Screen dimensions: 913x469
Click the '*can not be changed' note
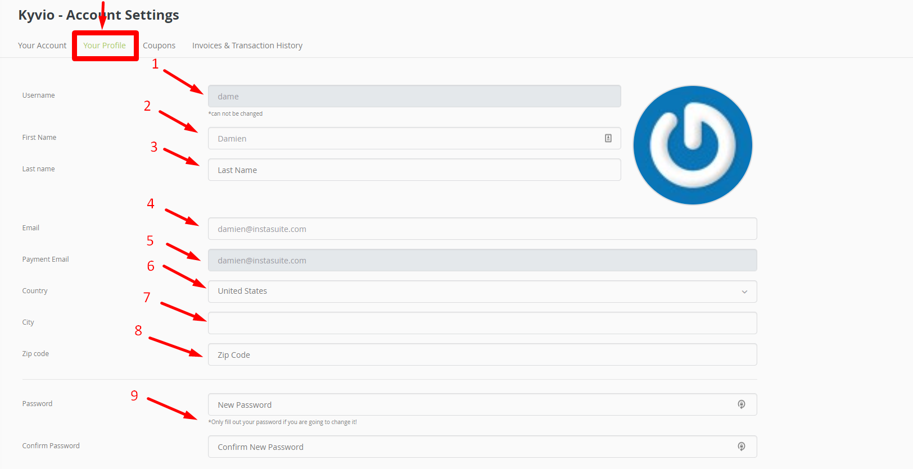236,113
